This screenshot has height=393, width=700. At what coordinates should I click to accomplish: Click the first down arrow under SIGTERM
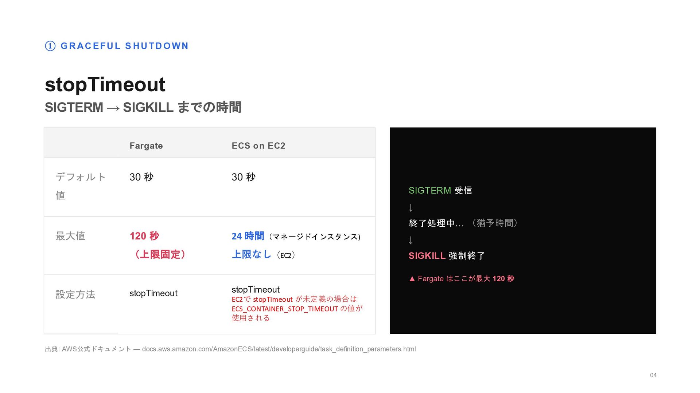coord(411,208)
